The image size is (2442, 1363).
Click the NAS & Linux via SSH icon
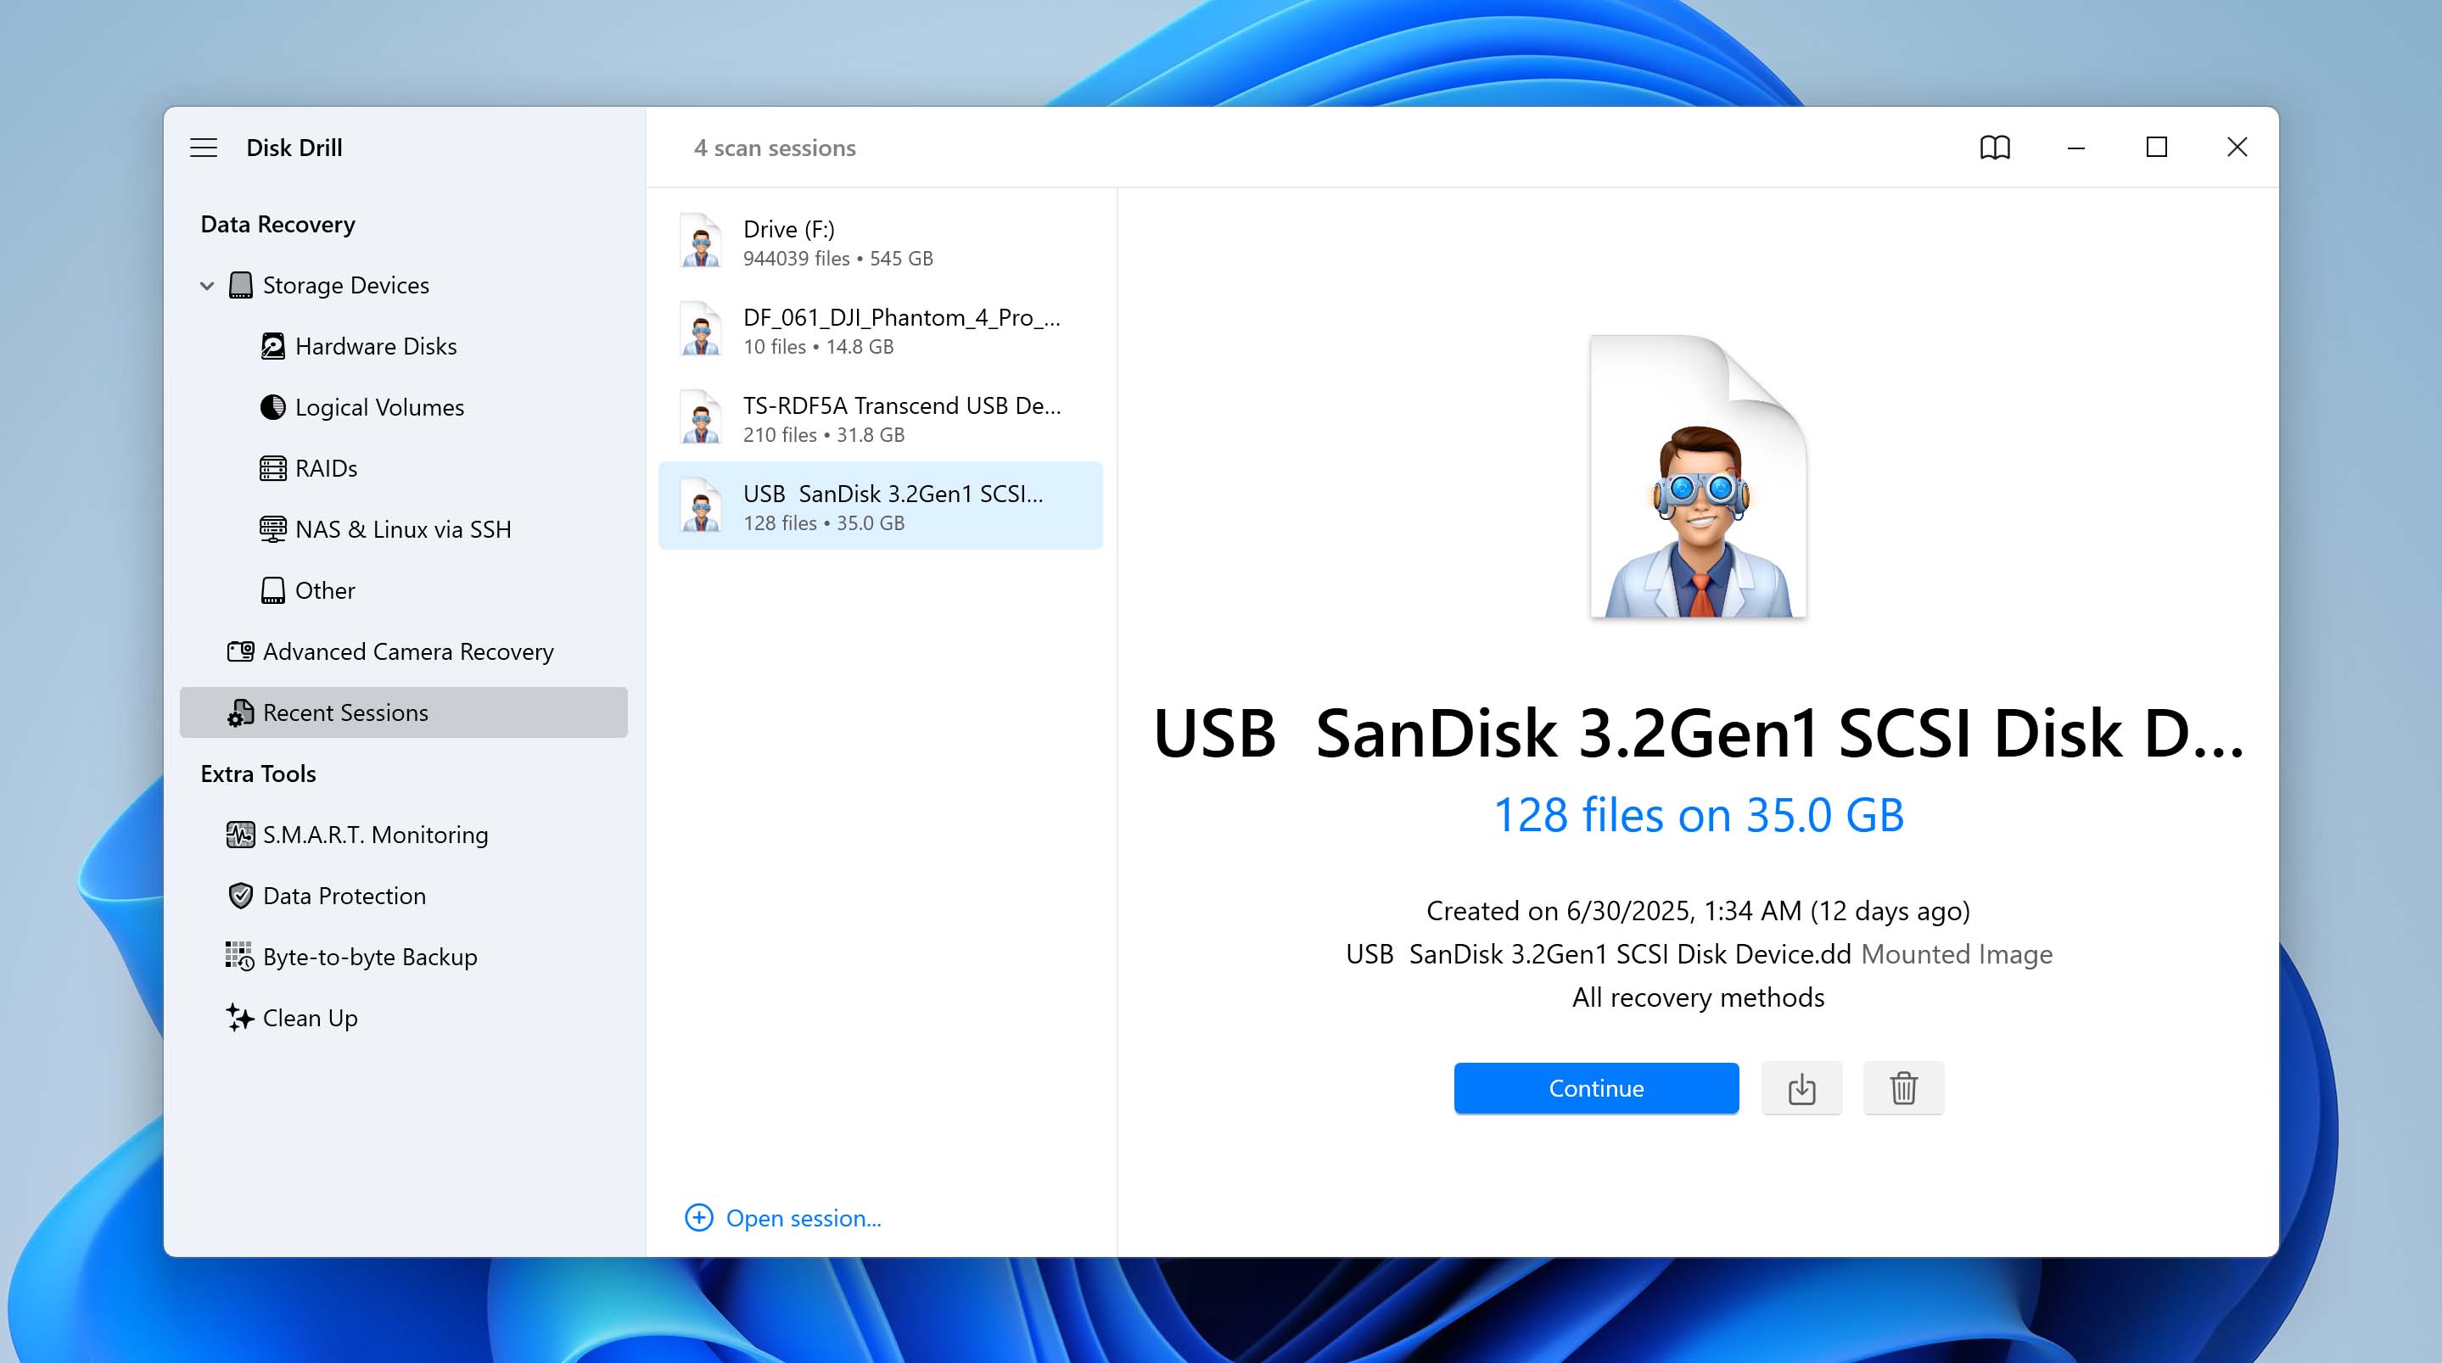(x=273, y=529)
